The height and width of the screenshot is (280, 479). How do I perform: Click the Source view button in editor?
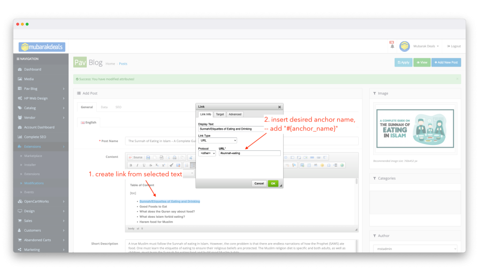135,157
